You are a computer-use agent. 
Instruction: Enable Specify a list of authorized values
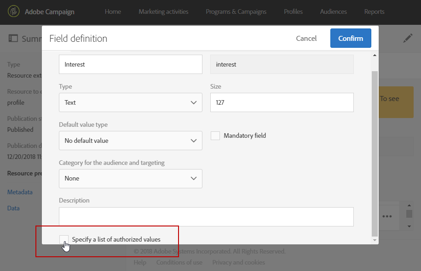pos(64,239)
